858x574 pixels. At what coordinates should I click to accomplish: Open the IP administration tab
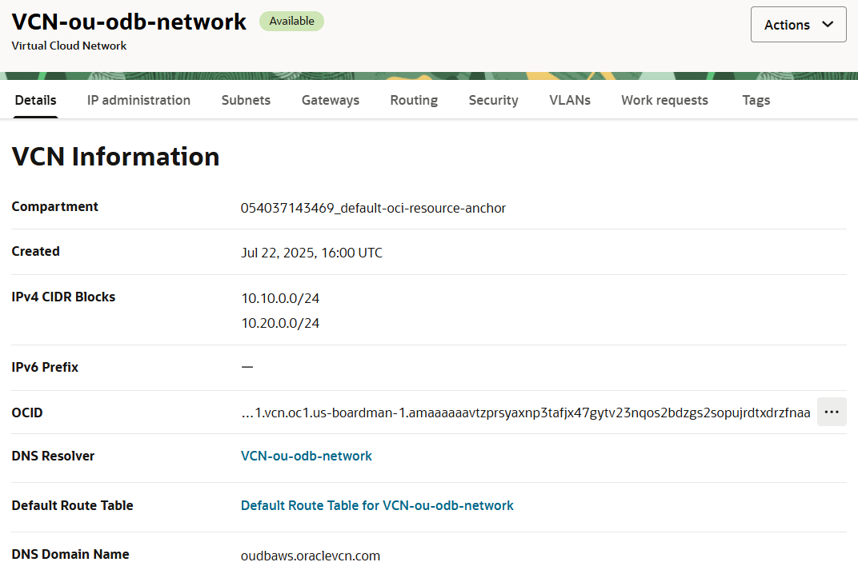pos(138,100)
